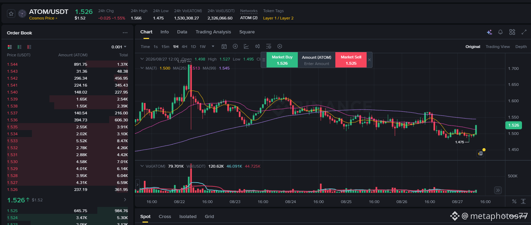Select the 1.535 sell order row
The image size is (531, 225).
click(67, 127)
